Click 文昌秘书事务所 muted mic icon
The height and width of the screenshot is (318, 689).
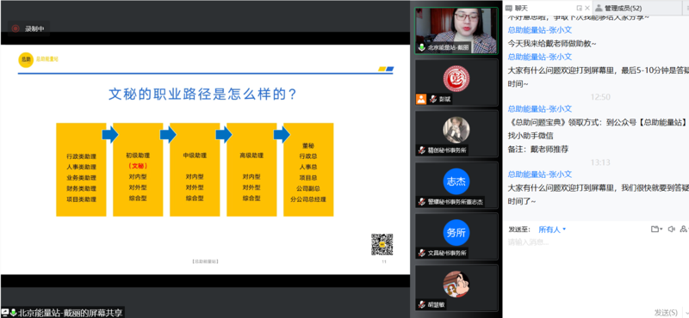tap(422, 253)
